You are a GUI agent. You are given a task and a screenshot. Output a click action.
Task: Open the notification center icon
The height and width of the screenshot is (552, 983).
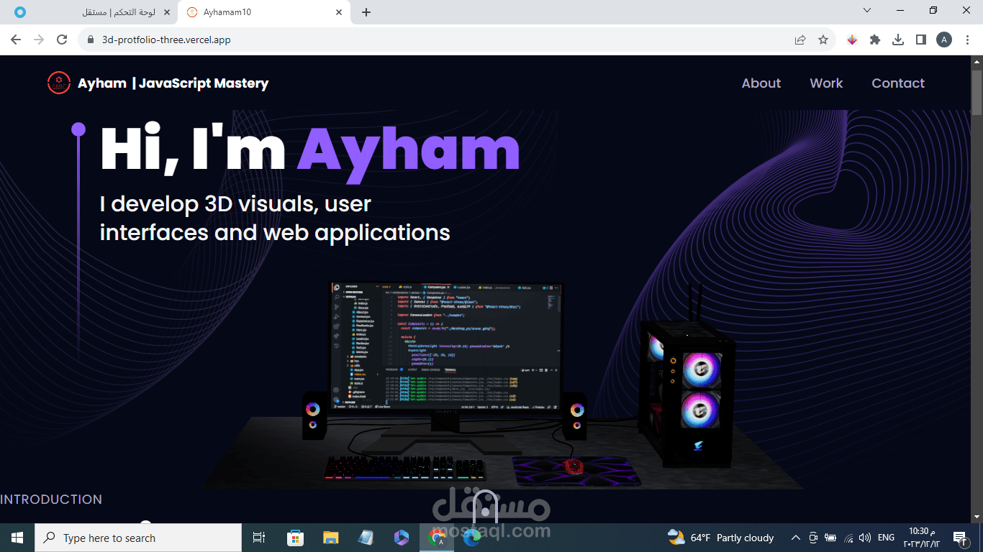point(959,538)
